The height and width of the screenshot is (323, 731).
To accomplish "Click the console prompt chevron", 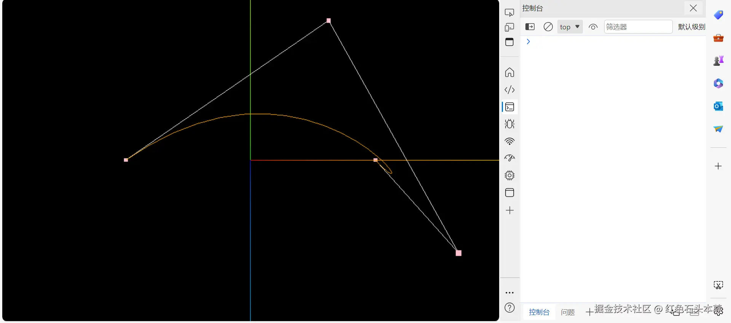I will tap(528, 42).
